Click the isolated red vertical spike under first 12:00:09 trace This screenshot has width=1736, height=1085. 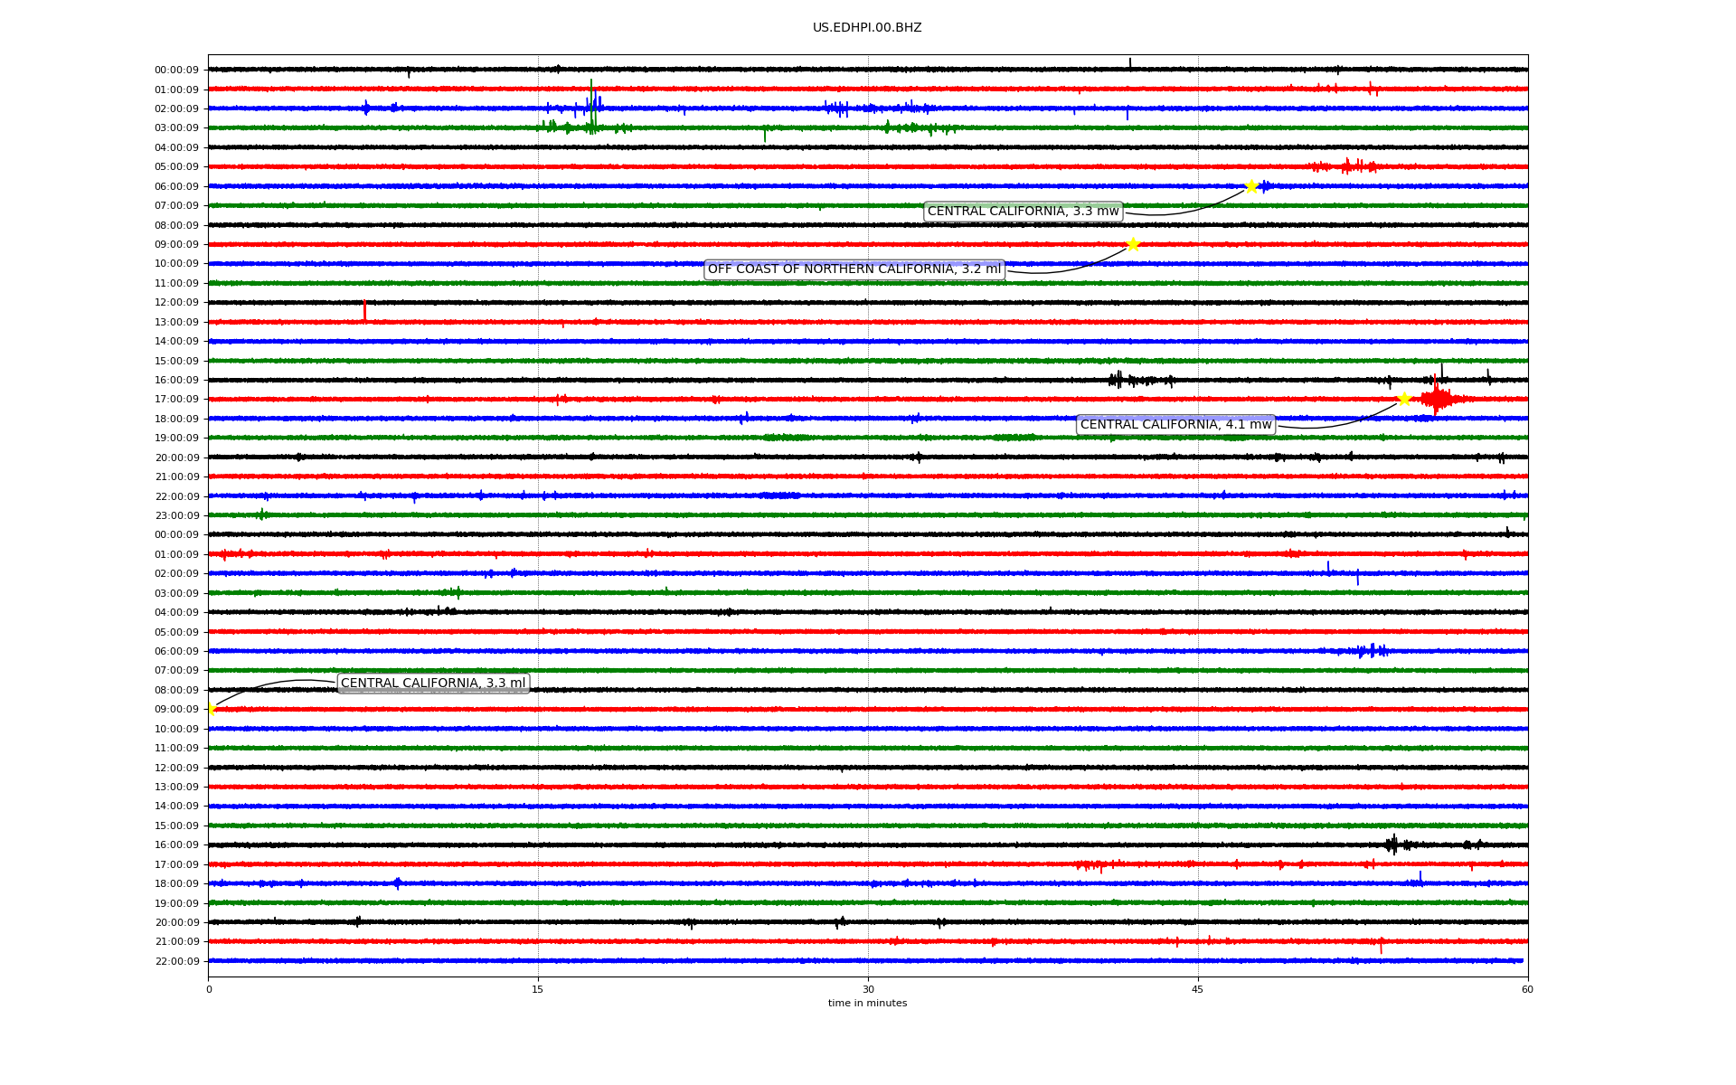pos(364,310)
